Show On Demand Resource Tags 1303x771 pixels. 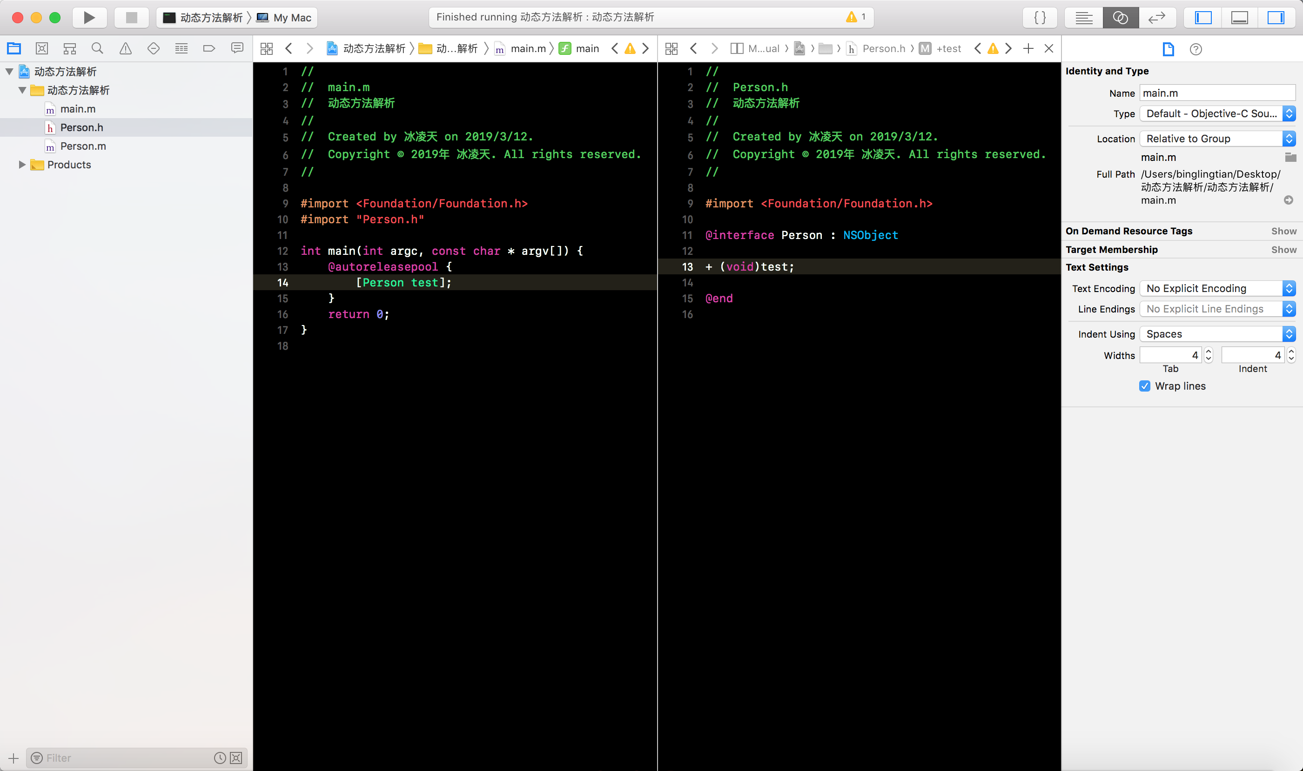tap(1283, 231)
